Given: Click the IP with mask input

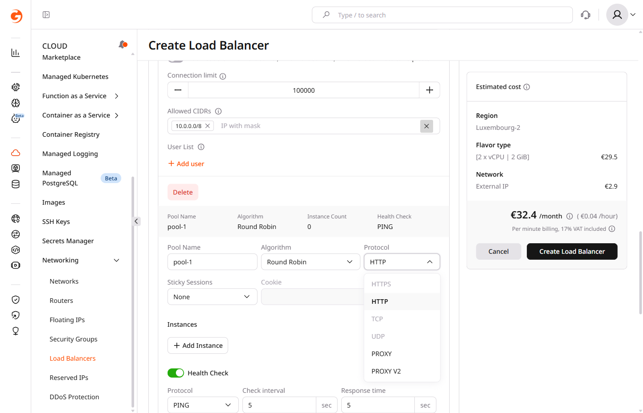Looking at the screenshot, I should pyautogui.click(x=317, y=126).
